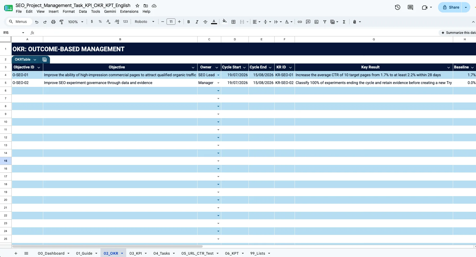This screenshot has height=257, width=476.
Task: Star this document
Action: 137,6
